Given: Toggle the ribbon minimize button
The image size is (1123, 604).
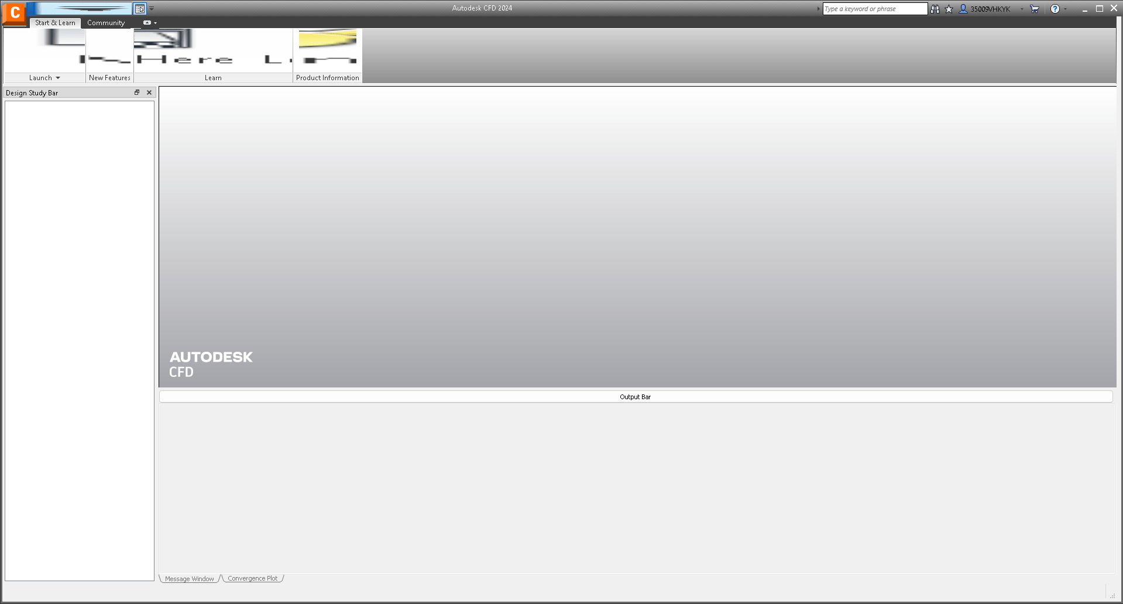Looking at the screenshot, I should [x=147, y=23].
